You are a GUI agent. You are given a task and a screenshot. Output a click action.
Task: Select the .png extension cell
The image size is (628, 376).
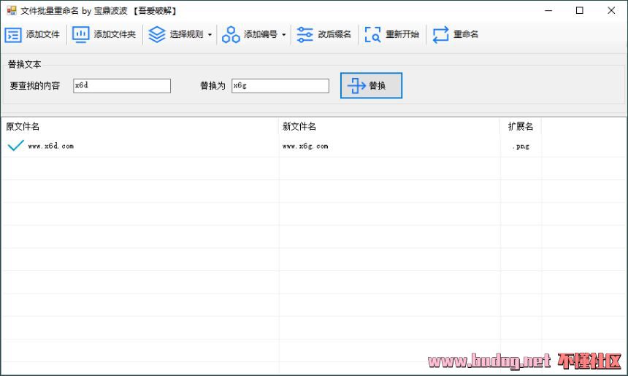pyautogui.click(x=521, y=146)
